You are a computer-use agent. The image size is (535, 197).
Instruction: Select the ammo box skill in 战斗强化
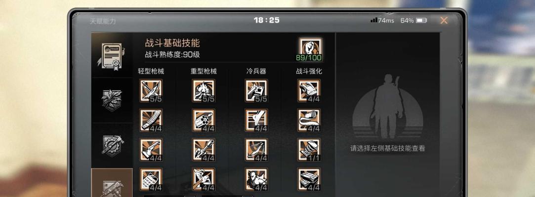pos(309,179)
